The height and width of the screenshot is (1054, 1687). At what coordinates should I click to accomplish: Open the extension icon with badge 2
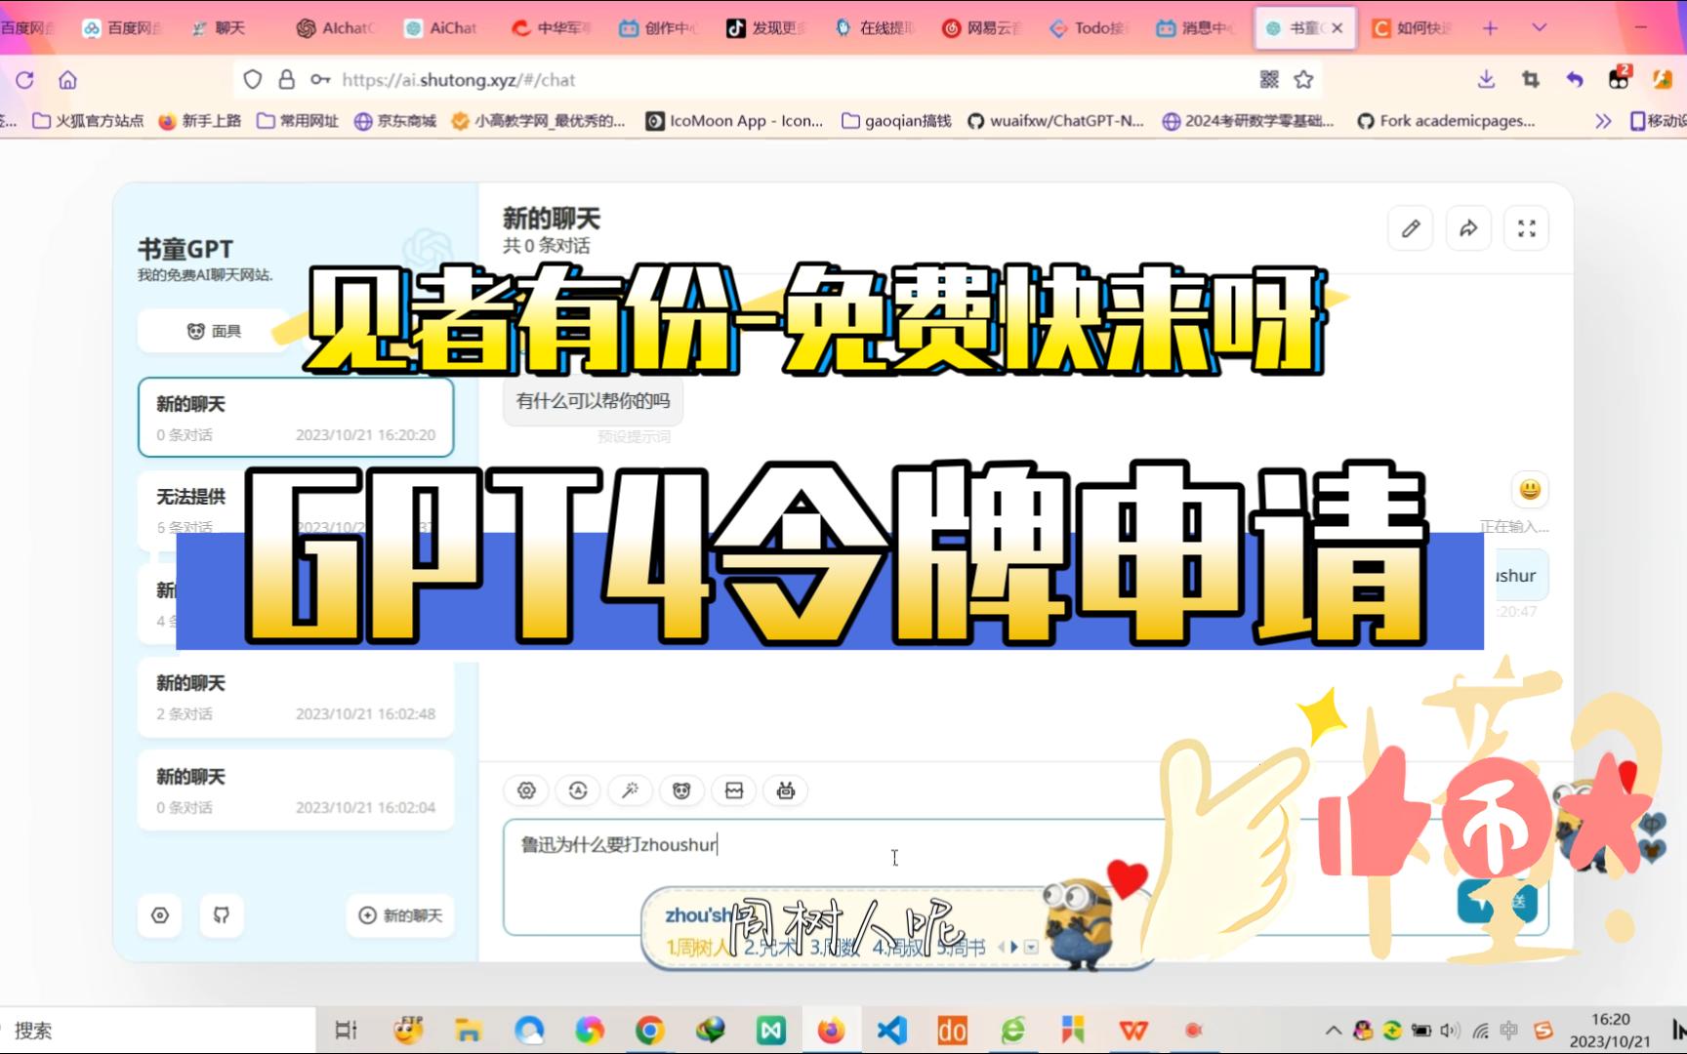[x=1620, y=78]
